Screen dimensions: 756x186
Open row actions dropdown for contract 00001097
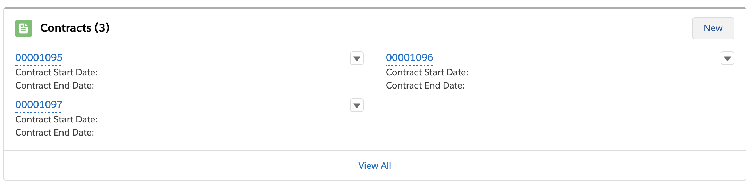tap(357, 105)
